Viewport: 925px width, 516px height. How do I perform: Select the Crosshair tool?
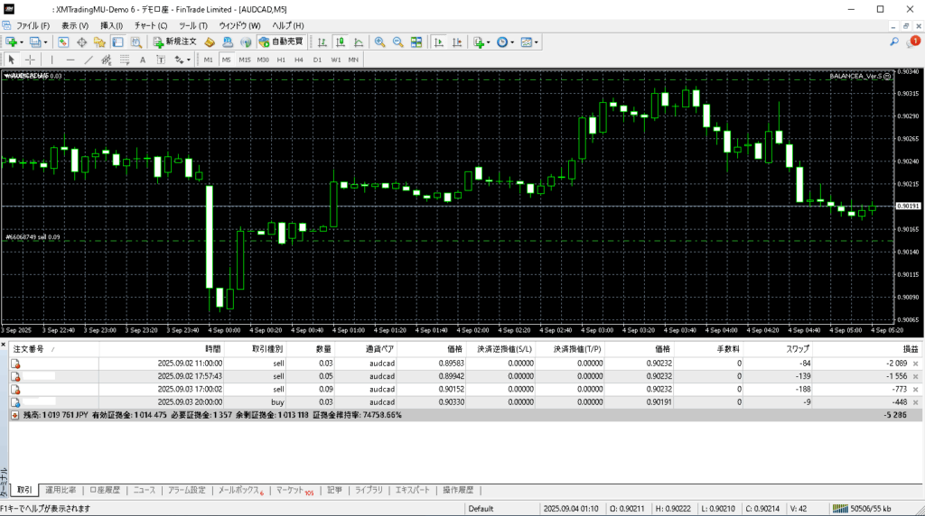30,60
